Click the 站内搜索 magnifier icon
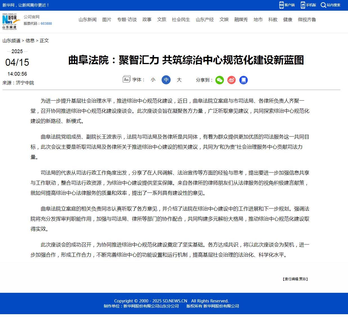The height and width of the screenshot is (317, 348). (324, 5)
